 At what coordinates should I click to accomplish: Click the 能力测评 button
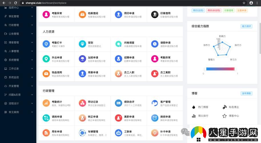(x=246, y=26)
